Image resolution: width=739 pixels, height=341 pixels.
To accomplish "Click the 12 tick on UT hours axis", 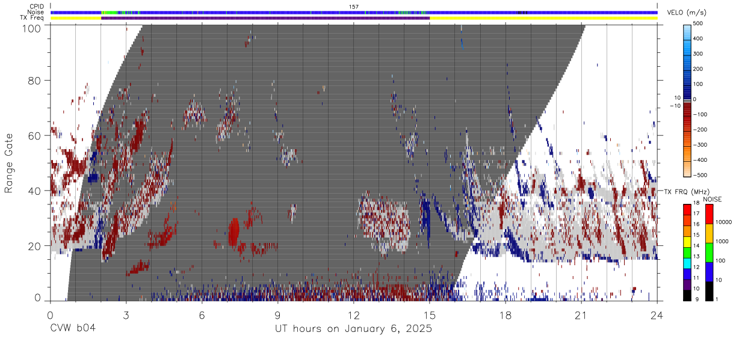I will coord(354,314).
